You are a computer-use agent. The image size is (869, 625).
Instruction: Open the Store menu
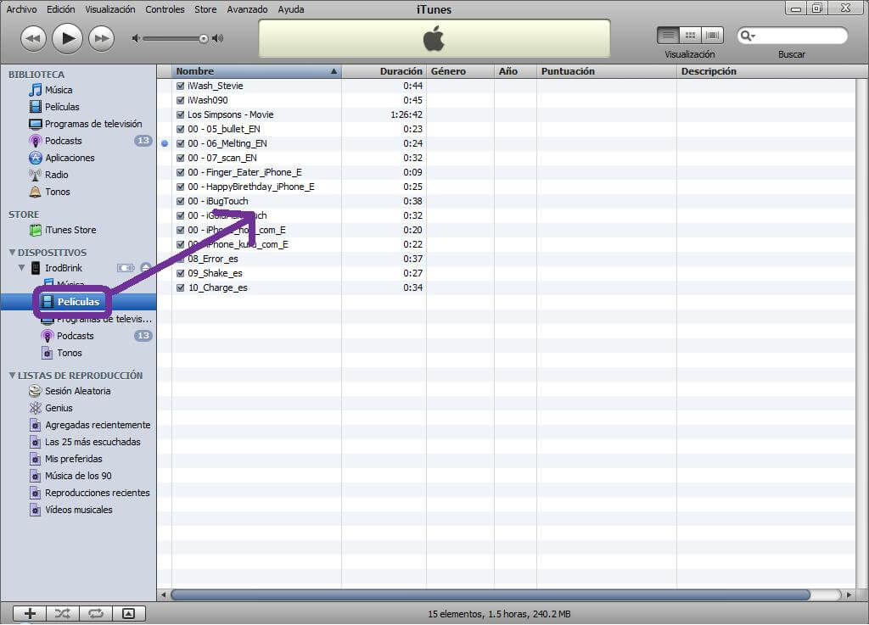coord(205,9)
